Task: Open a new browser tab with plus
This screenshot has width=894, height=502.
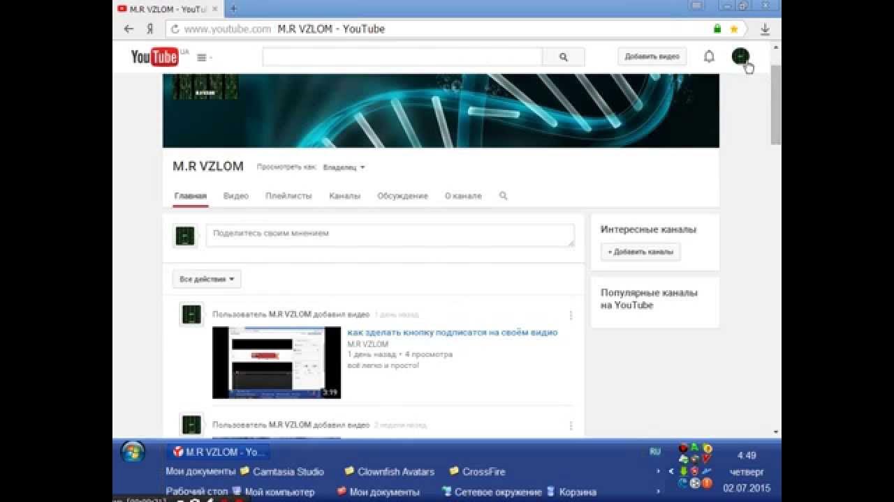Action: pos(233,9)
